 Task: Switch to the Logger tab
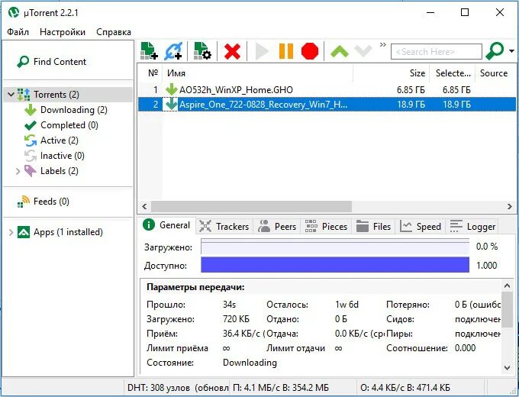pos(472,227)
